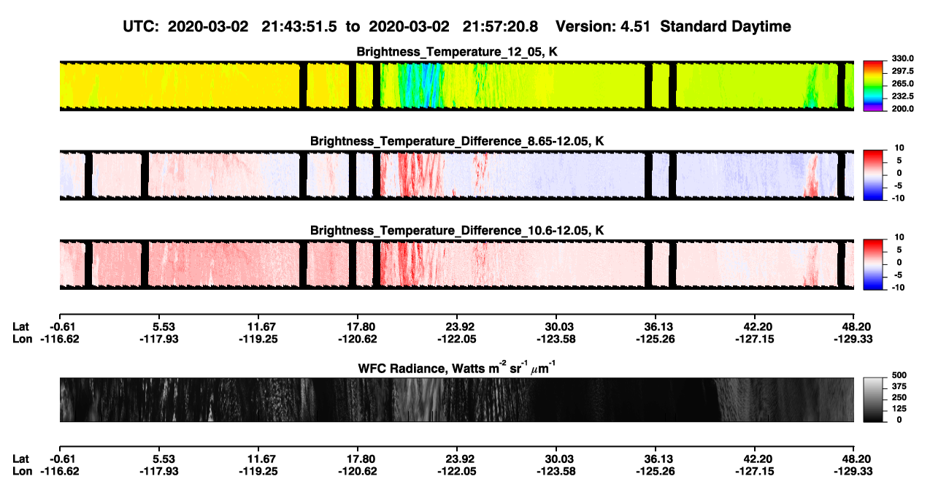Click the Brightness_Temperature_12_05 image strip
Image resolution: width=949 pixels, height=487 pixels.
456,85
